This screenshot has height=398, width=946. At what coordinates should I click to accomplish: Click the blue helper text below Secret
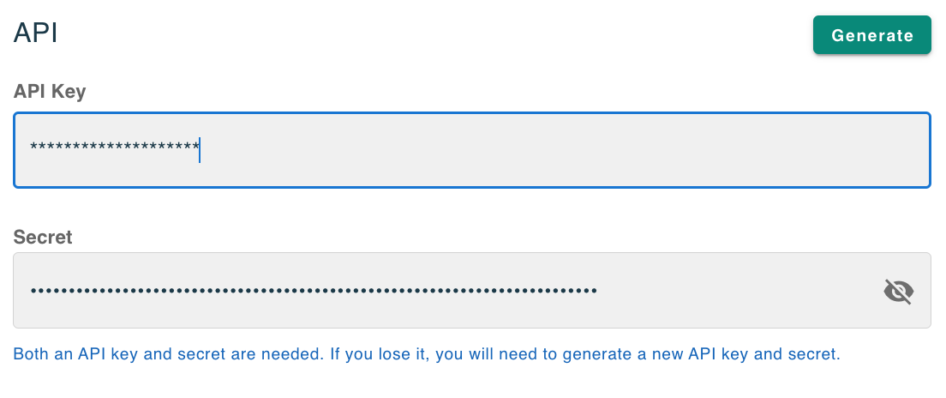point(426,353)
